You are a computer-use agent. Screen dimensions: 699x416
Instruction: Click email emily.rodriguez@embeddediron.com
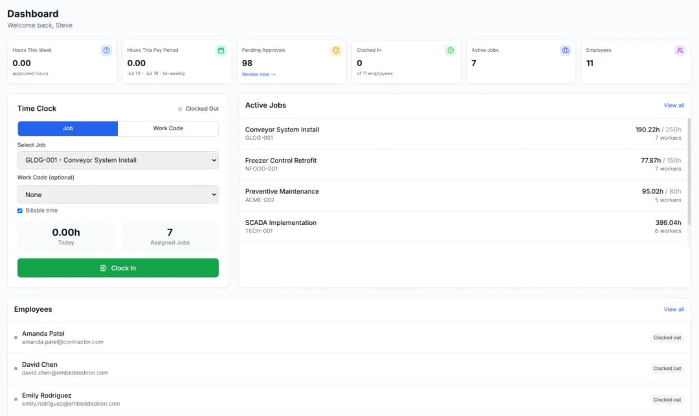click(x=71, y=404)
